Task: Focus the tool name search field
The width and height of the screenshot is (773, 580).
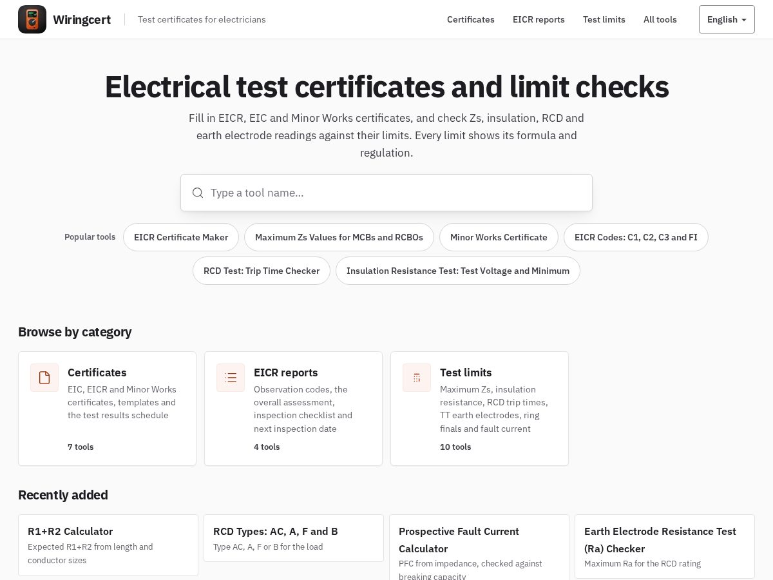Action: coord(386,193)
